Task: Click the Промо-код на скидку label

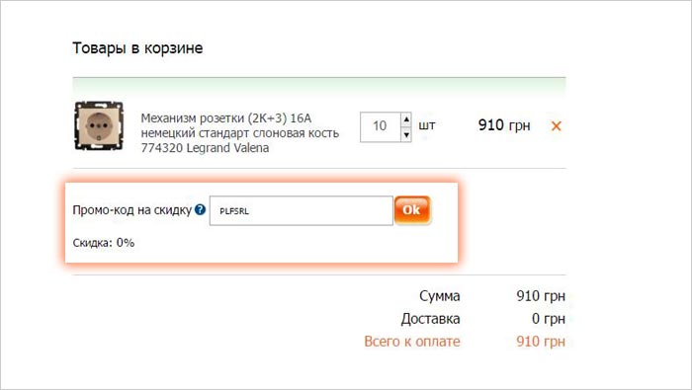Action: coord(131,210)
